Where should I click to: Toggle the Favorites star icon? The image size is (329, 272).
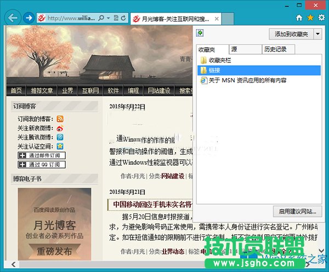point(310,18)
